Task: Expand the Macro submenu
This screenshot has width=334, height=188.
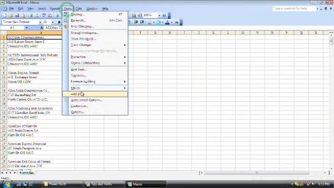Action: [x=95, y=88]
